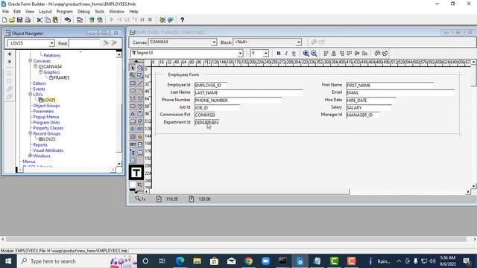477x268 pixels.
Task: Select the Line drawing tool
Action: pyautogui.click(x=140, y=83)
